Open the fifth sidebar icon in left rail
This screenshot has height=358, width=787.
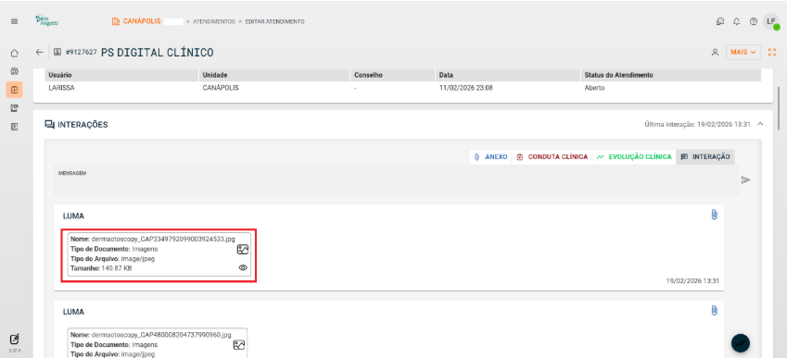[14, 127]
